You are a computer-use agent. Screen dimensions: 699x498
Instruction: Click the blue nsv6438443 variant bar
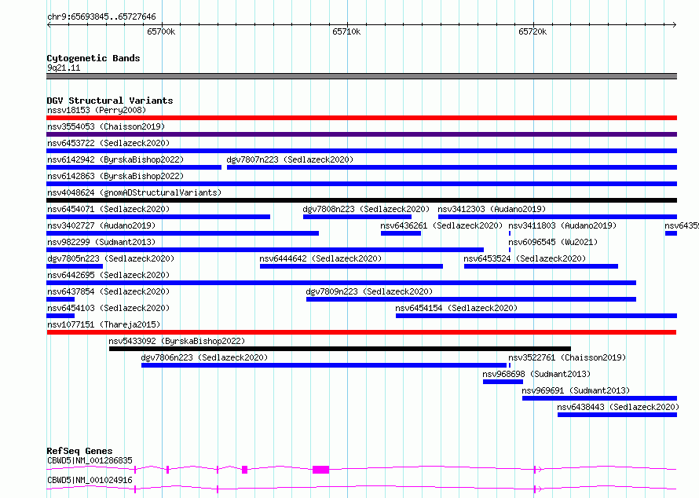click(617, 415)
